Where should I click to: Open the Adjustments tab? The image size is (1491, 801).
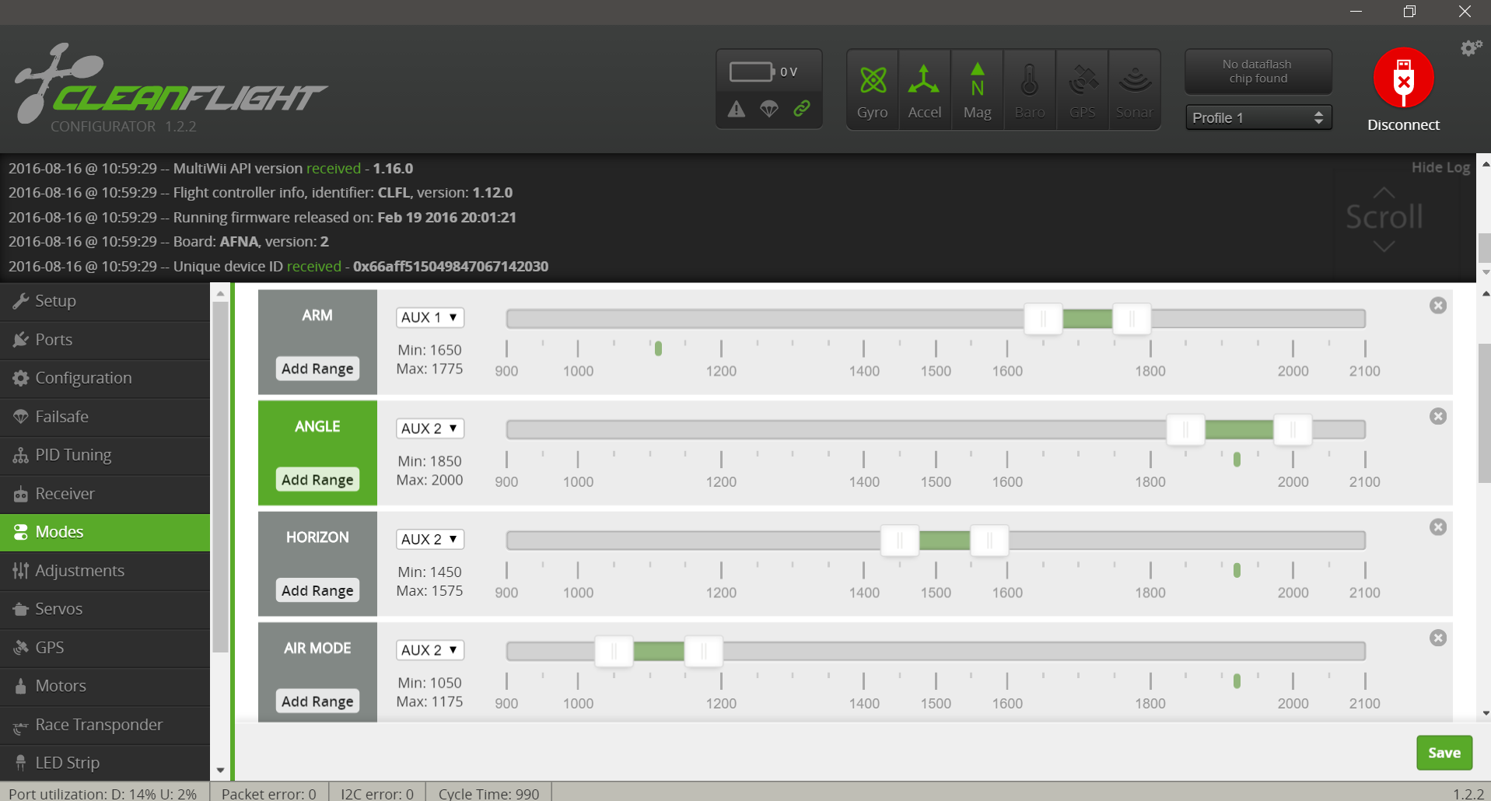(x=105, y=571)
